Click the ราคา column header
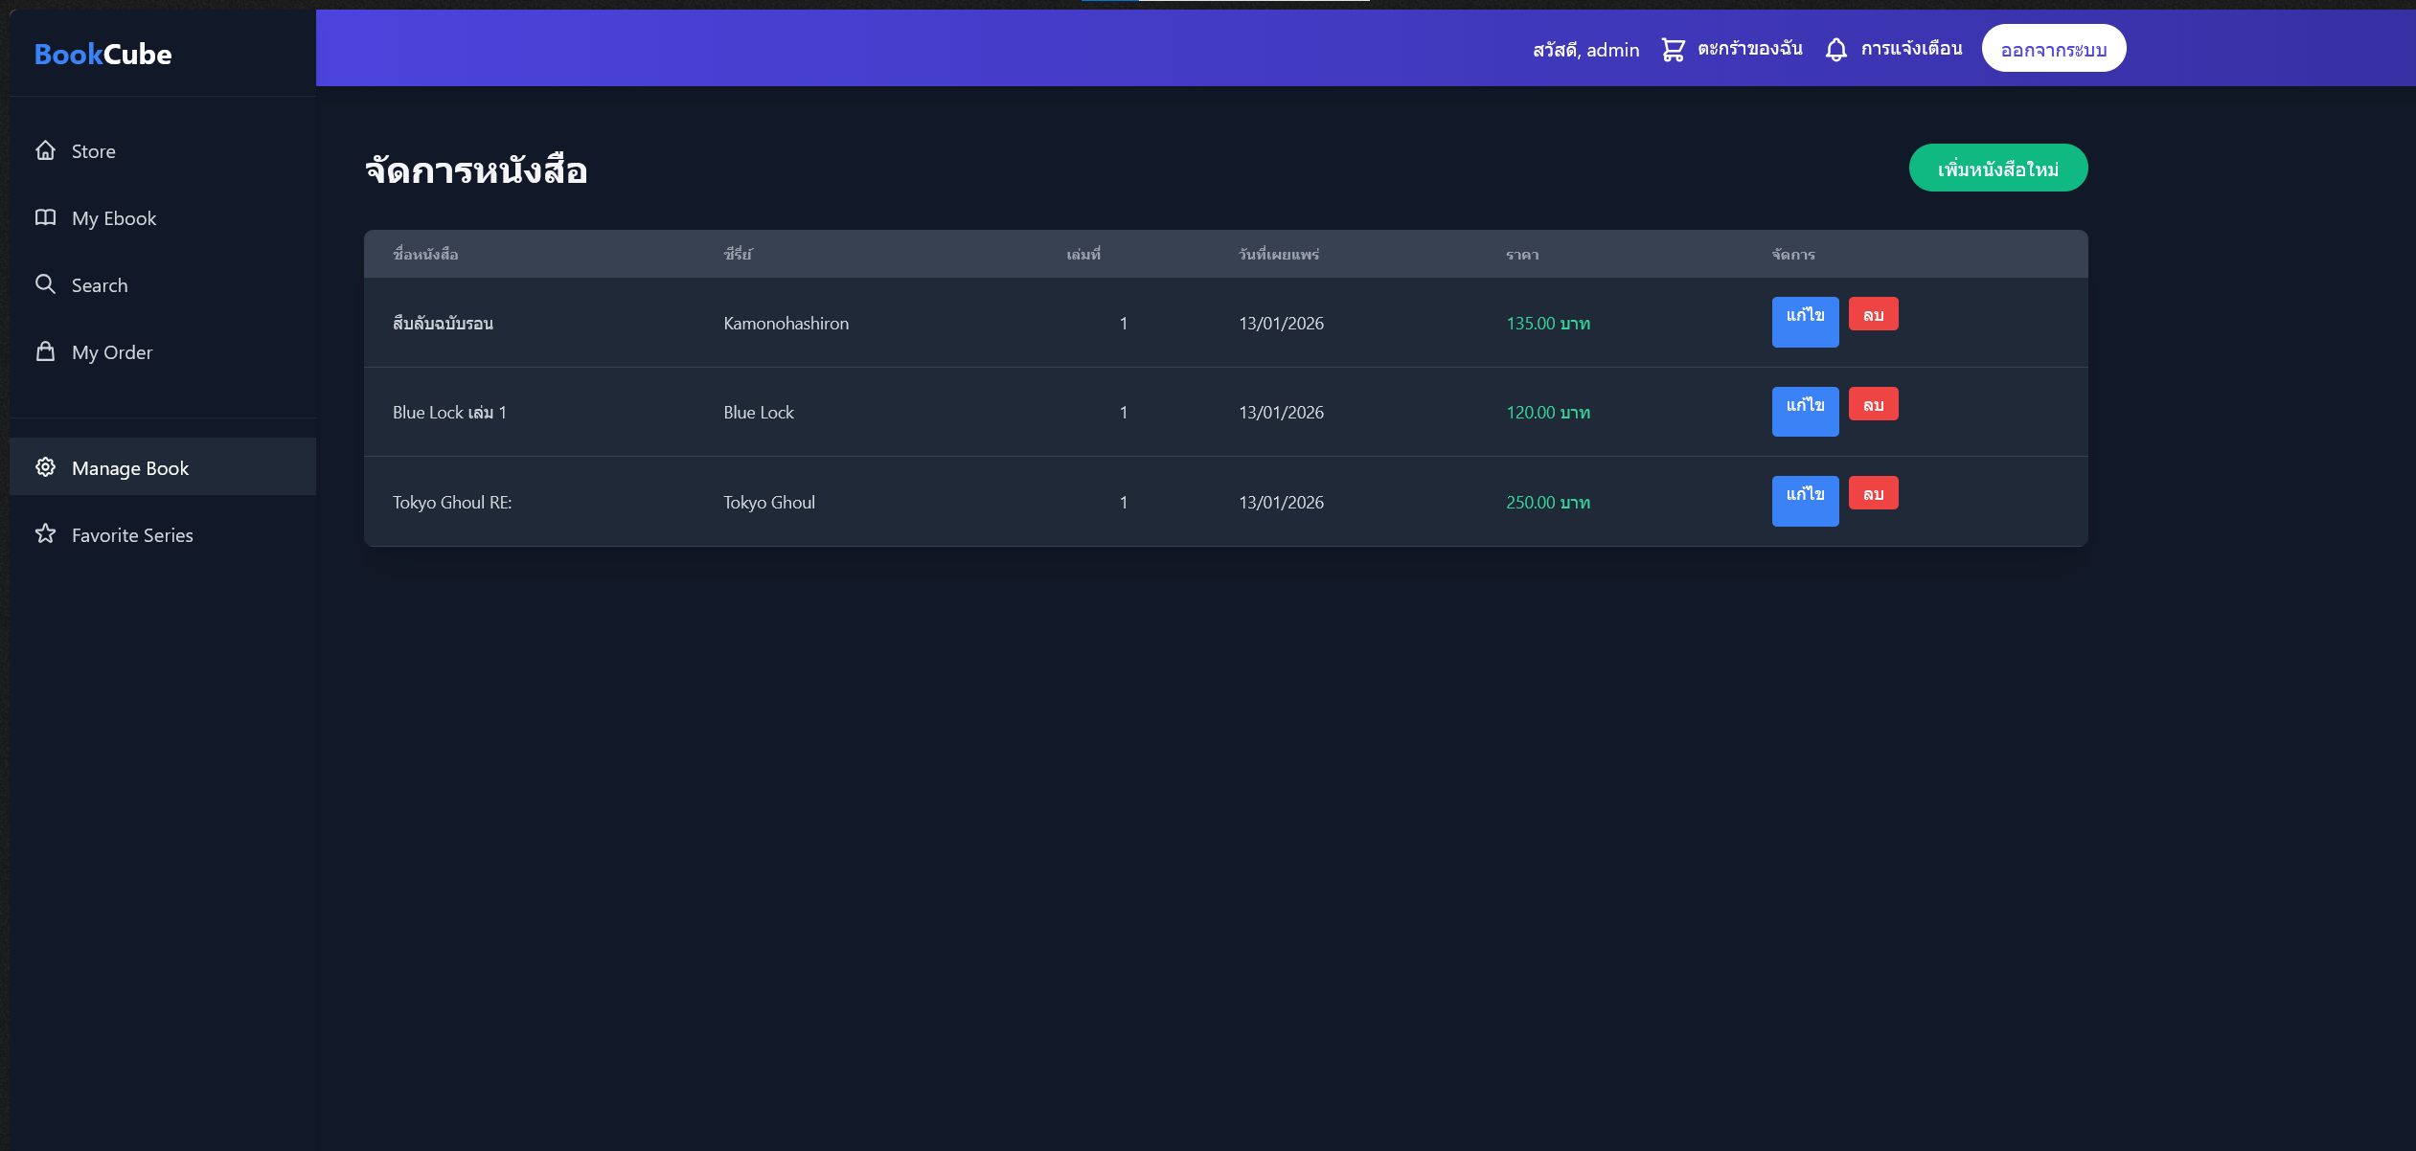2416x1151 pixels. click(x=1521, y=255)
